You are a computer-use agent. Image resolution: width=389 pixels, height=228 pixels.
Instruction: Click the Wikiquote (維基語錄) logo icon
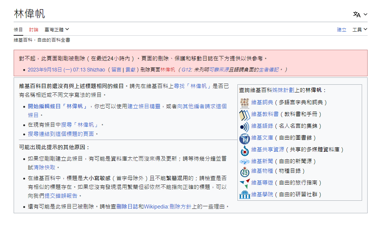244,127
